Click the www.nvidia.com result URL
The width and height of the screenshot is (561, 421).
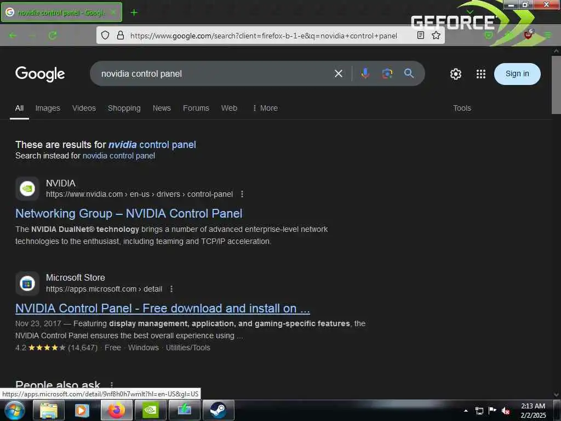[x=139, y=194]
